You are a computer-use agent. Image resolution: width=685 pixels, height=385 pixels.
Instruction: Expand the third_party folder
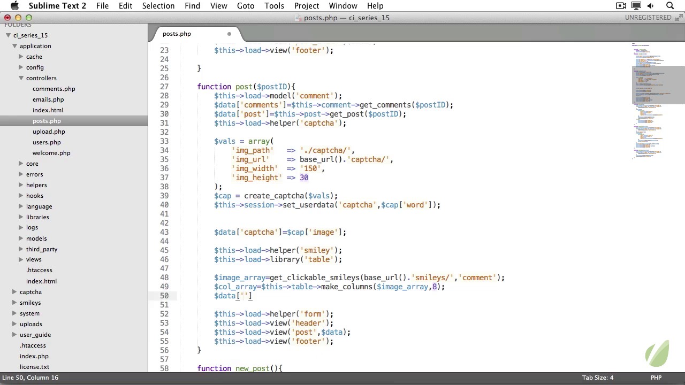pos(21,249)
